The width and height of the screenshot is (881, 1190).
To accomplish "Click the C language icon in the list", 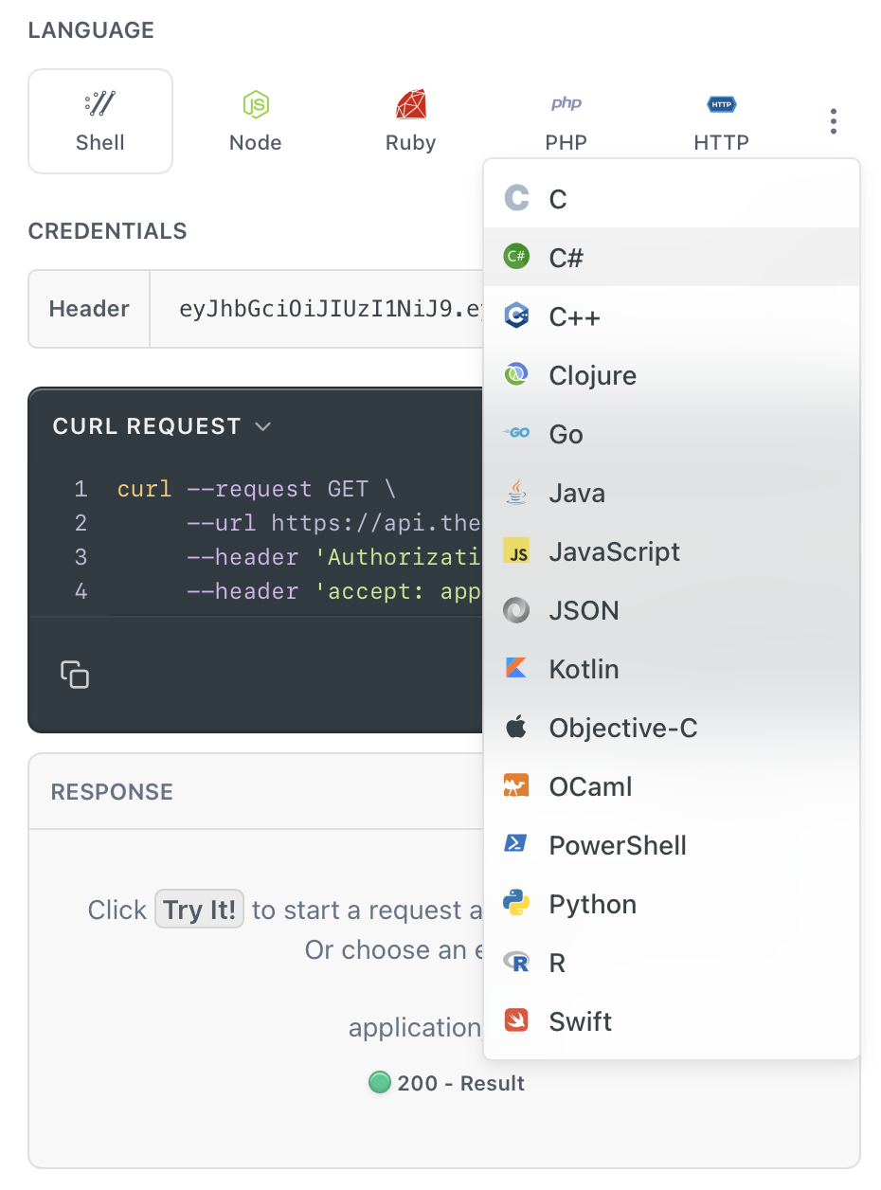I will coord(516,198).
